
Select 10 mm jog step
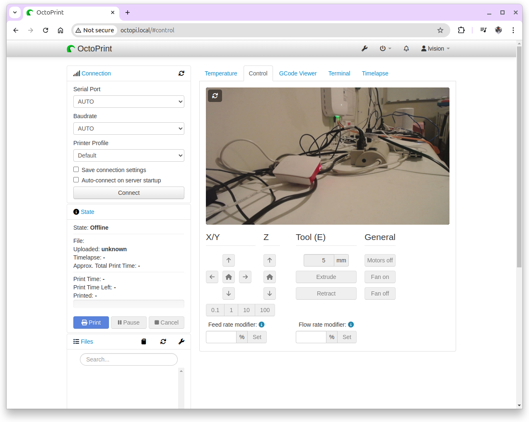click(246, 310)
